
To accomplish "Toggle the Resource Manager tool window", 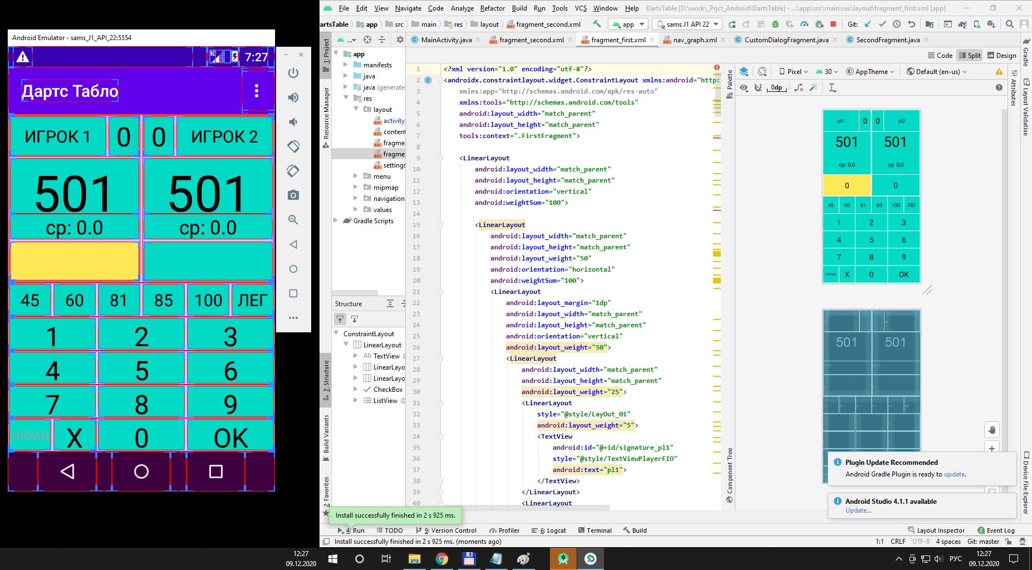I will [326, 117].
